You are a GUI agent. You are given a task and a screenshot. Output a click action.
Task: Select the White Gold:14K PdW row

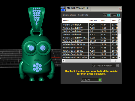[x=90, y=57]
